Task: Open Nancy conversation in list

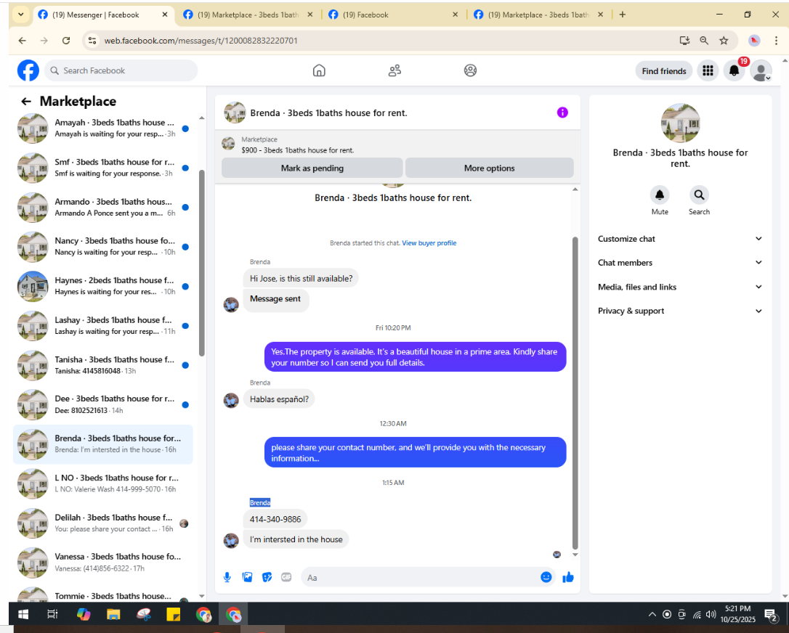Action: point(103,246)
